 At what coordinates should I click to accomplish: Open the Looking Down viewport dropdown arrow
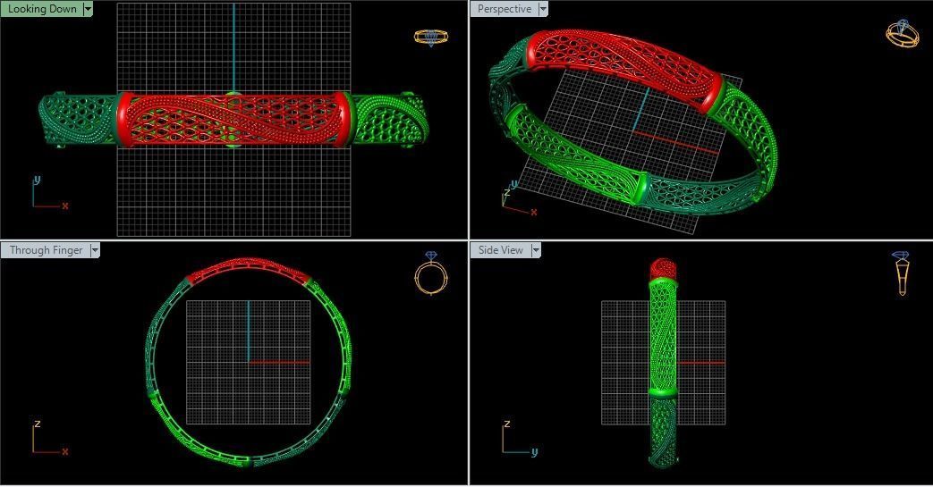(x=88, y=9)
